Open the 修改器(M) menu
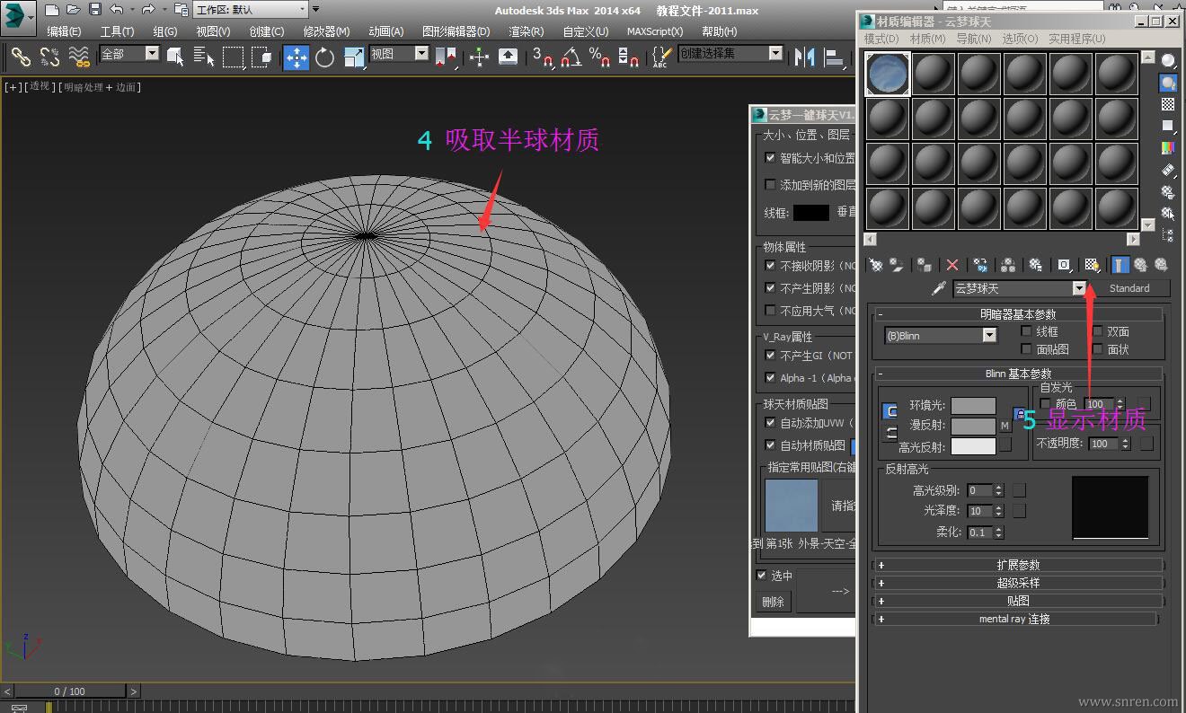1186x713 pixels. tap(326, 31)
